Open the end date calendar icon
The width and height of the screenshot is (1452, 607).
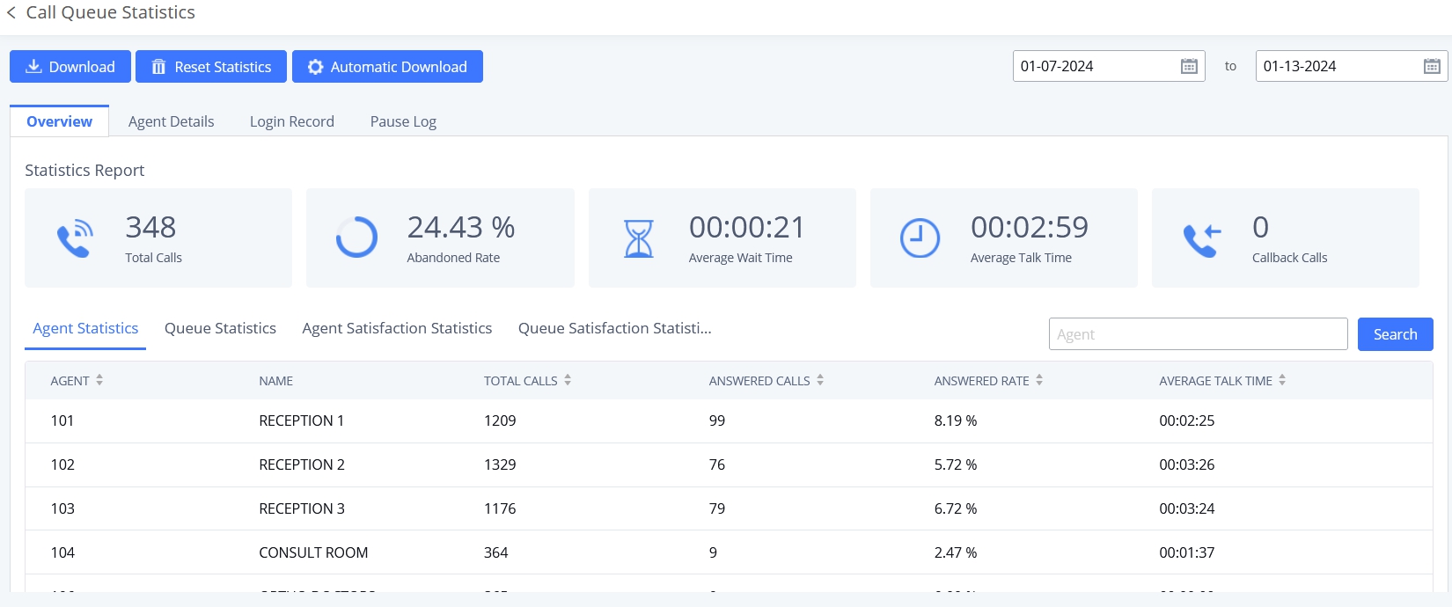(1432, 67)
